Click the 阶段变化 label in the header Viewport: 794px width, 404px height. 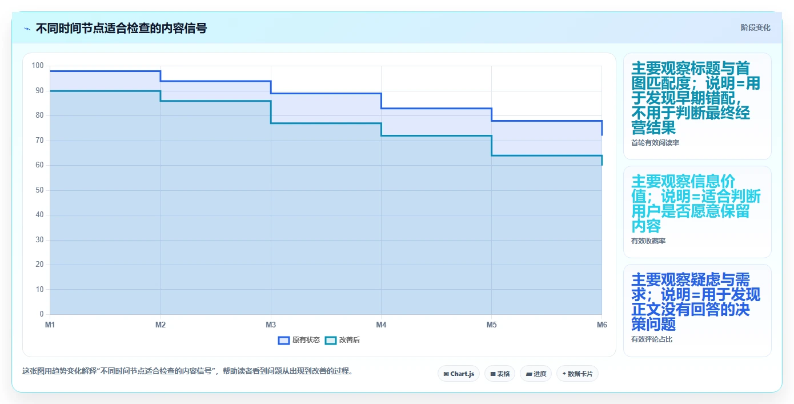point(755,27)
